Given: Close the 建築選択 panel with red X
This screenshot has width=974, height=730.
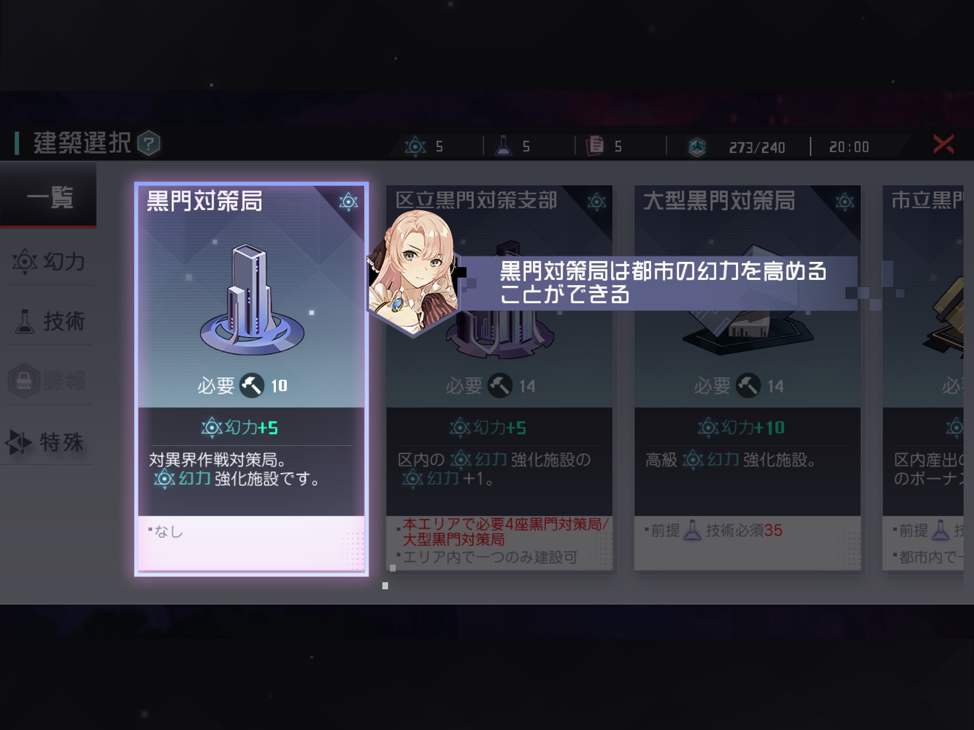Looking at the screenshot, I should (x=944, y=144).
